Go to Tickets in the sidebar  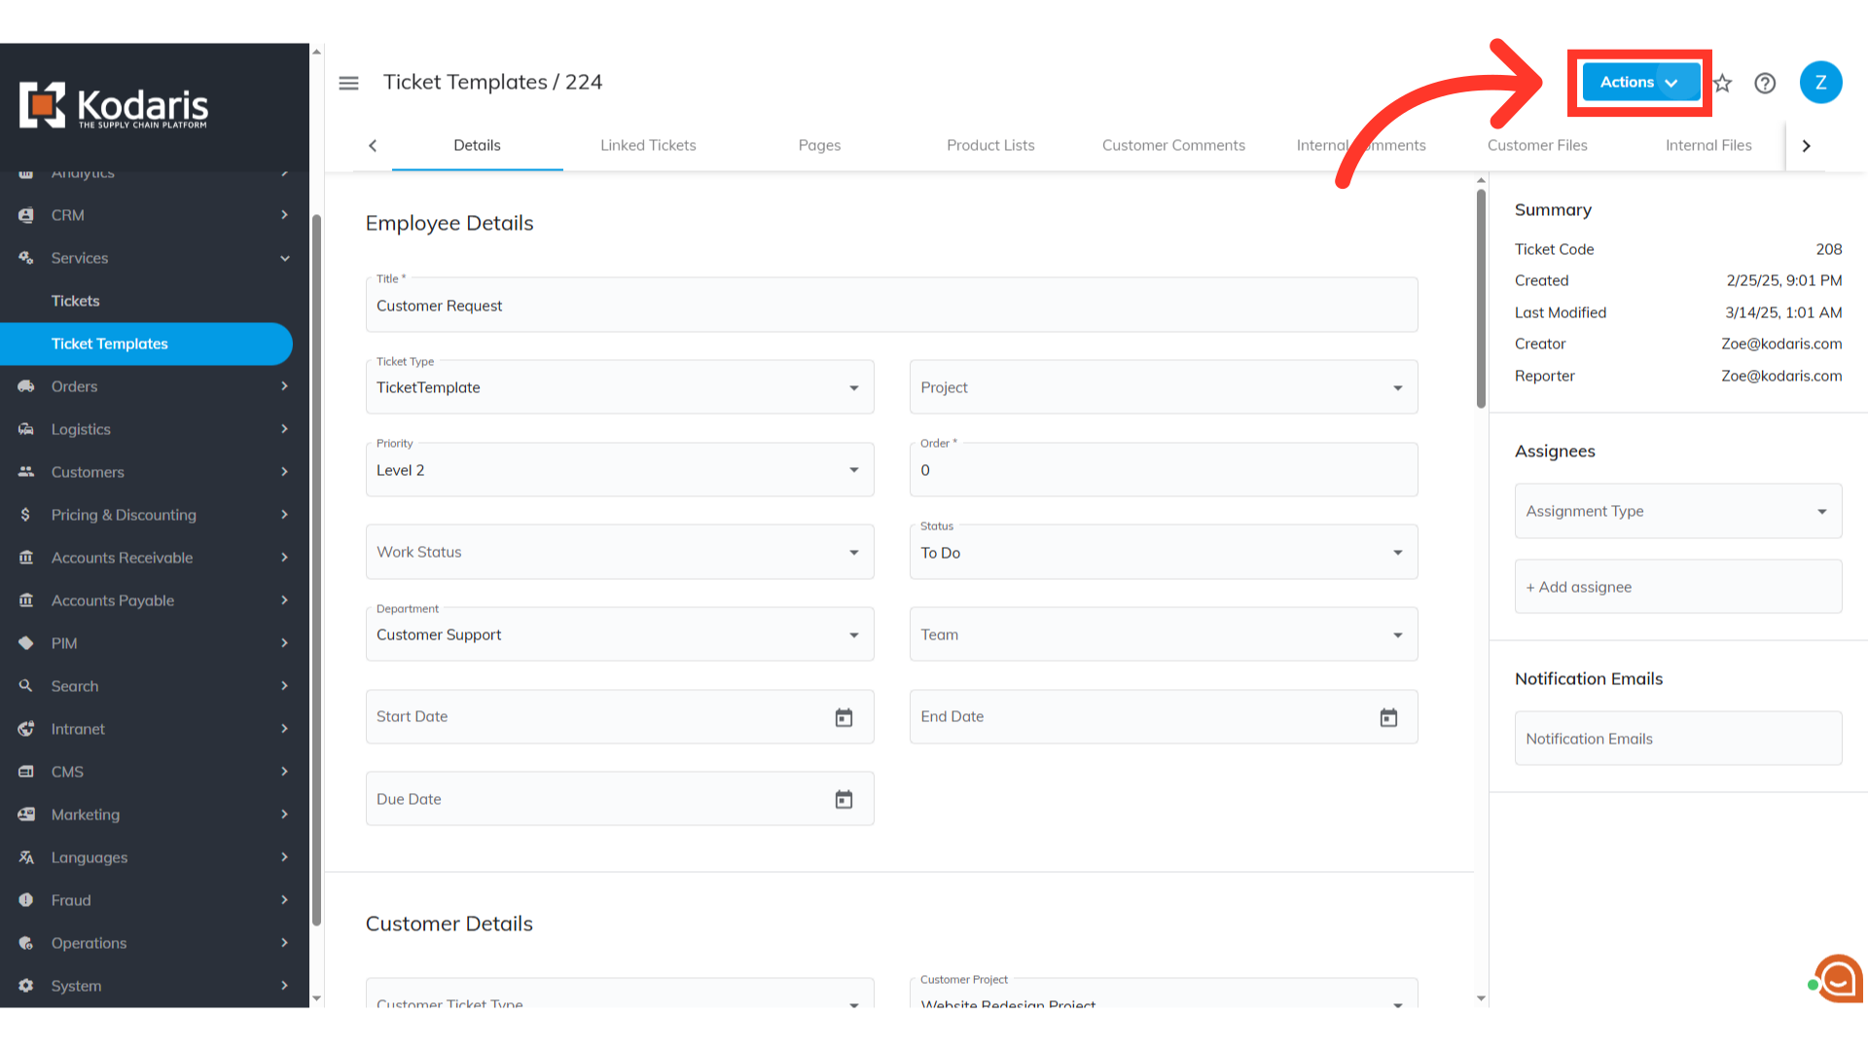point(75,301)
